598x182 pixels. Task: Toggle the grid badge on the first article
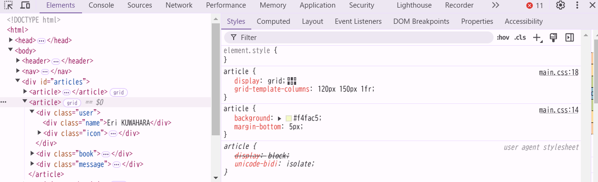point(119,92)
